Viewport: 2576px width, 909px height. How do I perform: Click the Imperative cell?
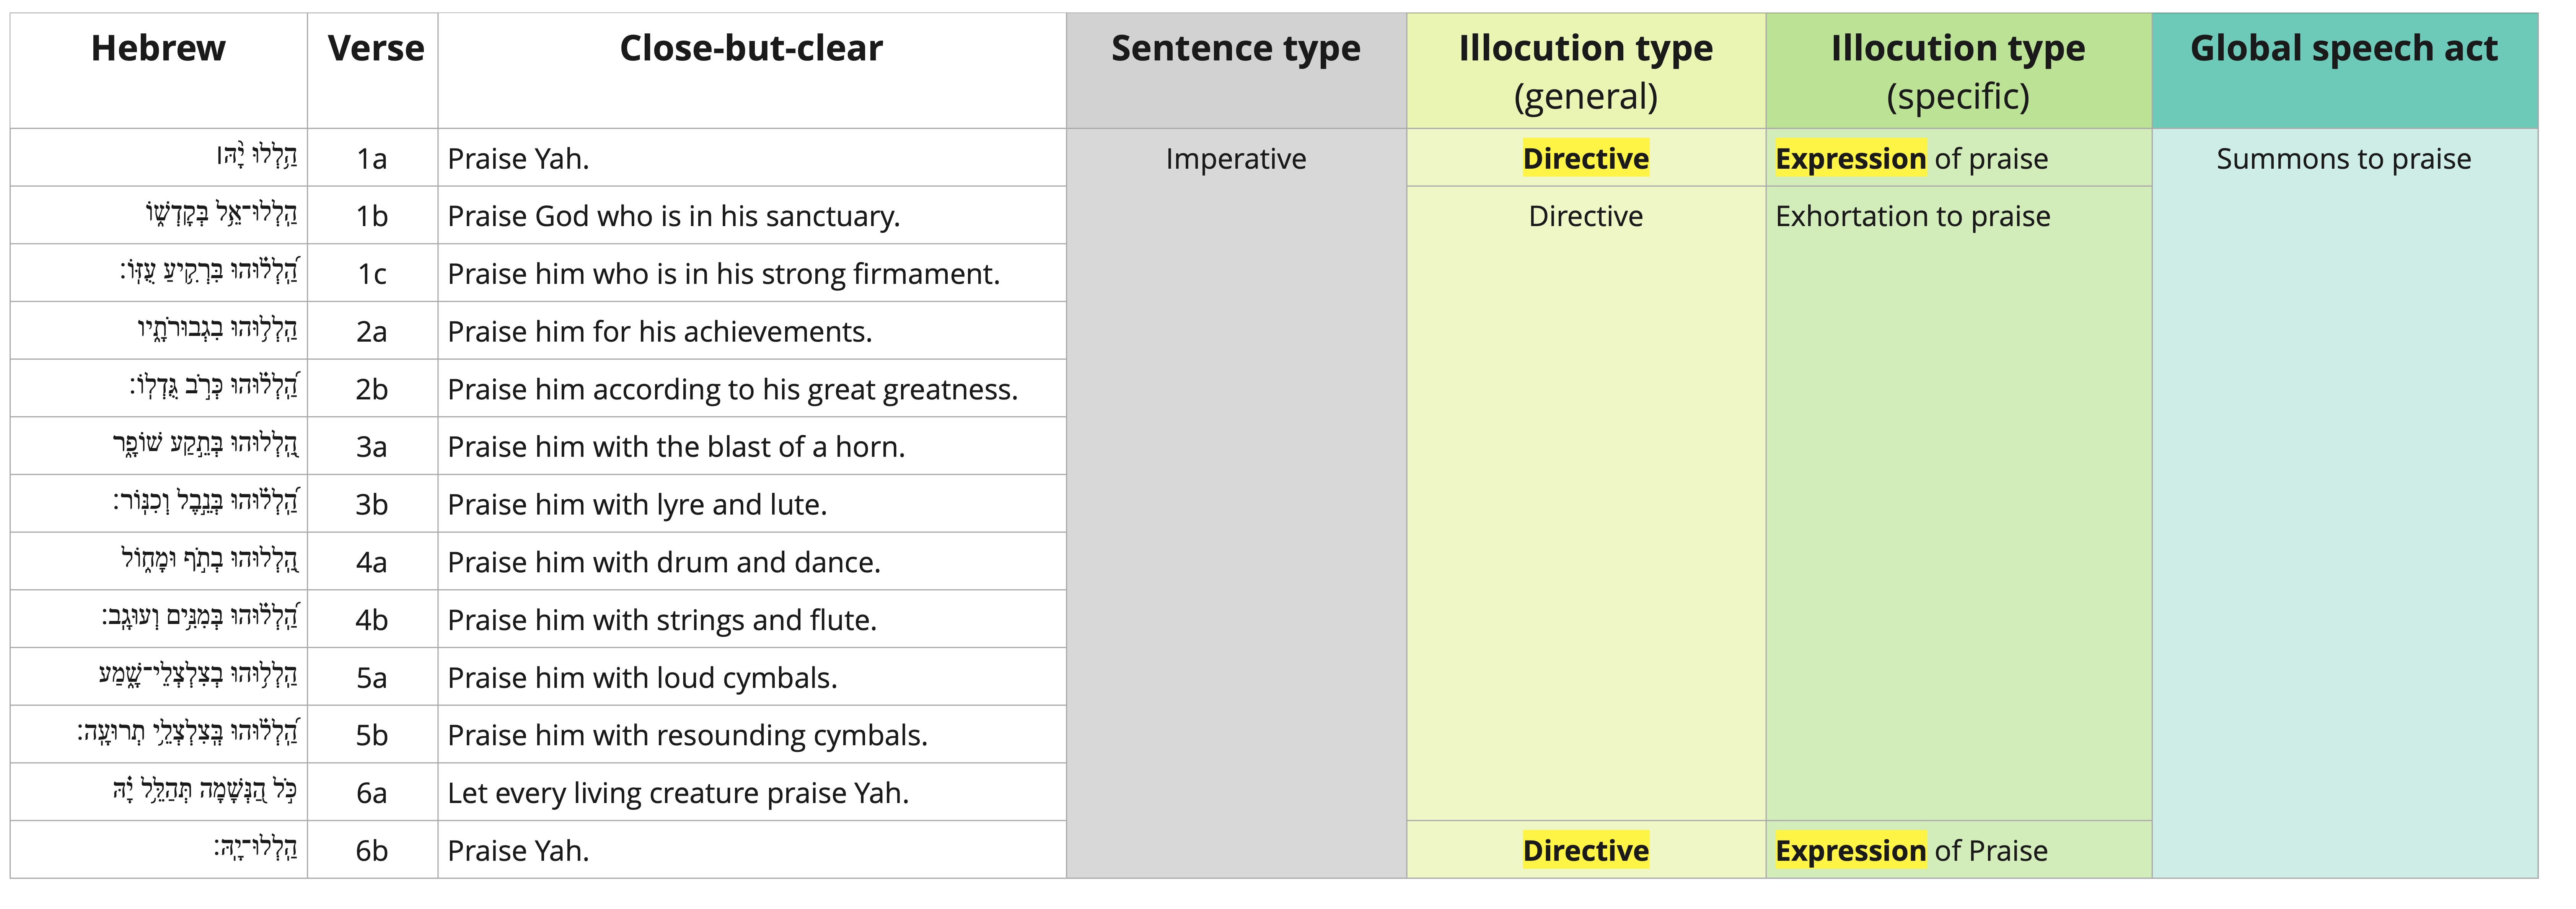click(x=1236, y=159)
